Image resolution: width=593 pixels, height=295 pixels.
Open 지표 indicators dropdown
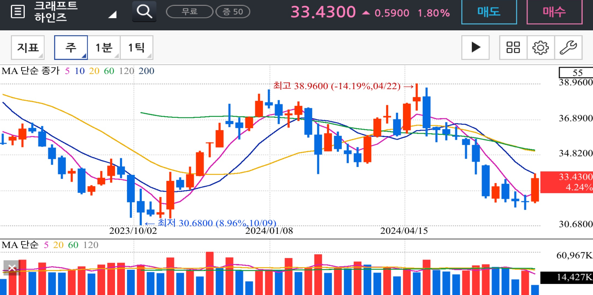28,47
